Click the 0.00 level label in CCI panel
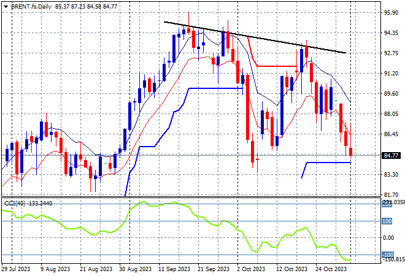Screen dimensions: 405x276 [x=388, y=238]
